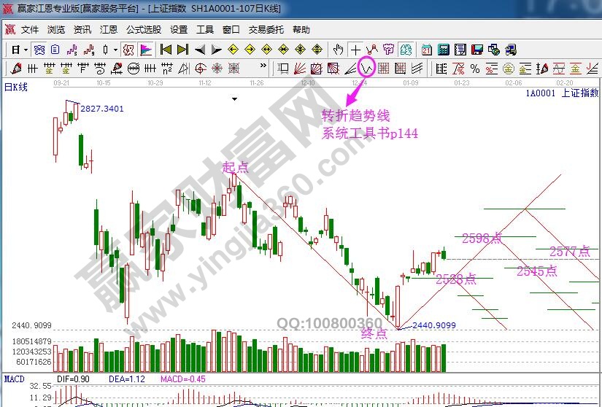602x407 pixels.
Task: Open the calculator icon in toolbar
Action: pyautogui.click(x=443, y=50)
